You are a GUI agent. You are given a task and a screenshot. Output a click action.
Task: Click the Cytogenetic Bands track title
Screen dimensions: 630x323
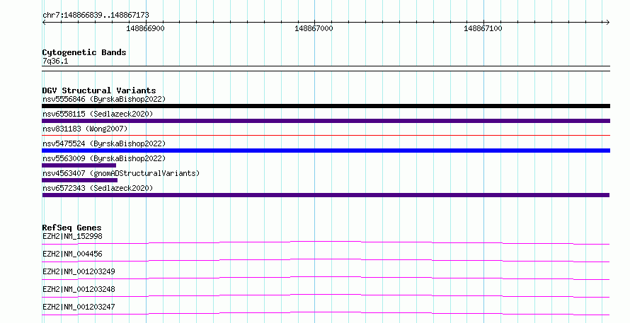click(x=84, y=52)
